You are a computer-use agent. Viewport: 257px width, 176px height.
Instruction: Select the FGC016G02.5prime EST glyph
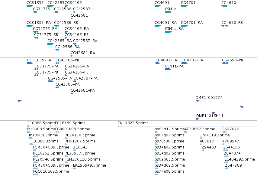pos(35,174)
